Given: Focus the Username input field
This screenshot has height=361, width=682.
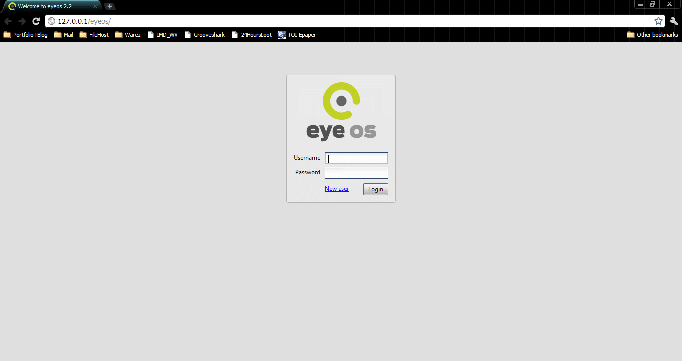Looking at the screenshot, I should coord(356,158).
